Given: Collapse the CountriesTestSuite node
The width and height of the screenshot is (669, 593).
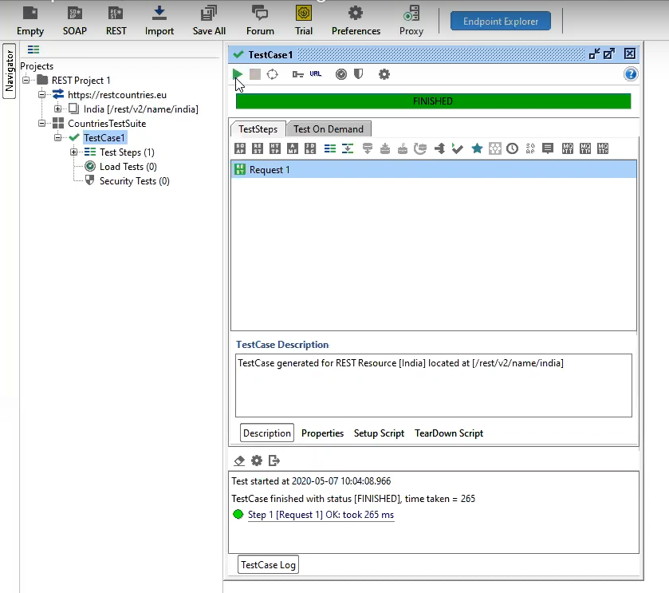Looking at the screenshot, I should click(42, 123).
